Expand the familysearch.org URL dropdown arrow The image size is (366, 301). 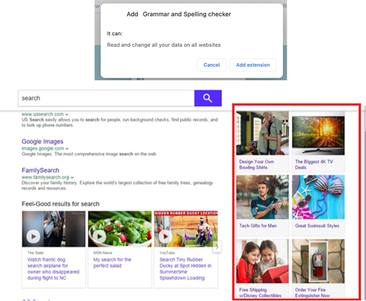click(72, 178)
